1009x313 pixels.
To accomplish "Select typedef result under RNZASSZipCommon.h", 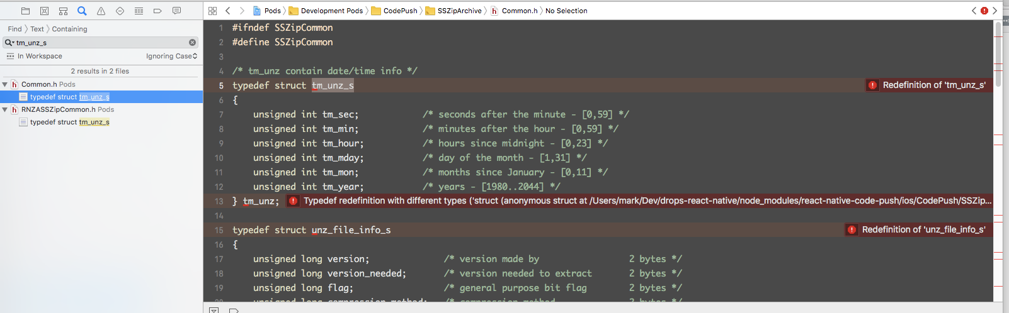I will [x=101, y=122].
